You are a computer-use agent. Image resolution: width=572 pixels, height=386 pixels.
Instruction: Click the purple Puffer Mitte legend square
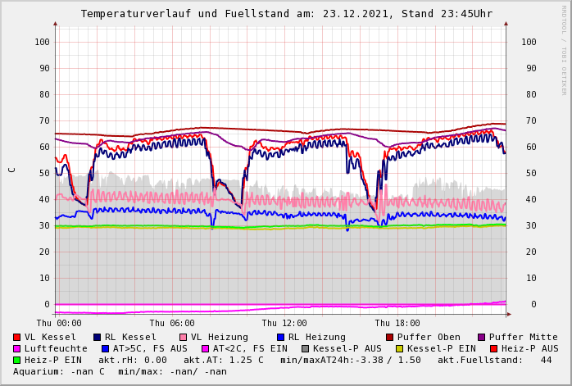click(481, 337)
